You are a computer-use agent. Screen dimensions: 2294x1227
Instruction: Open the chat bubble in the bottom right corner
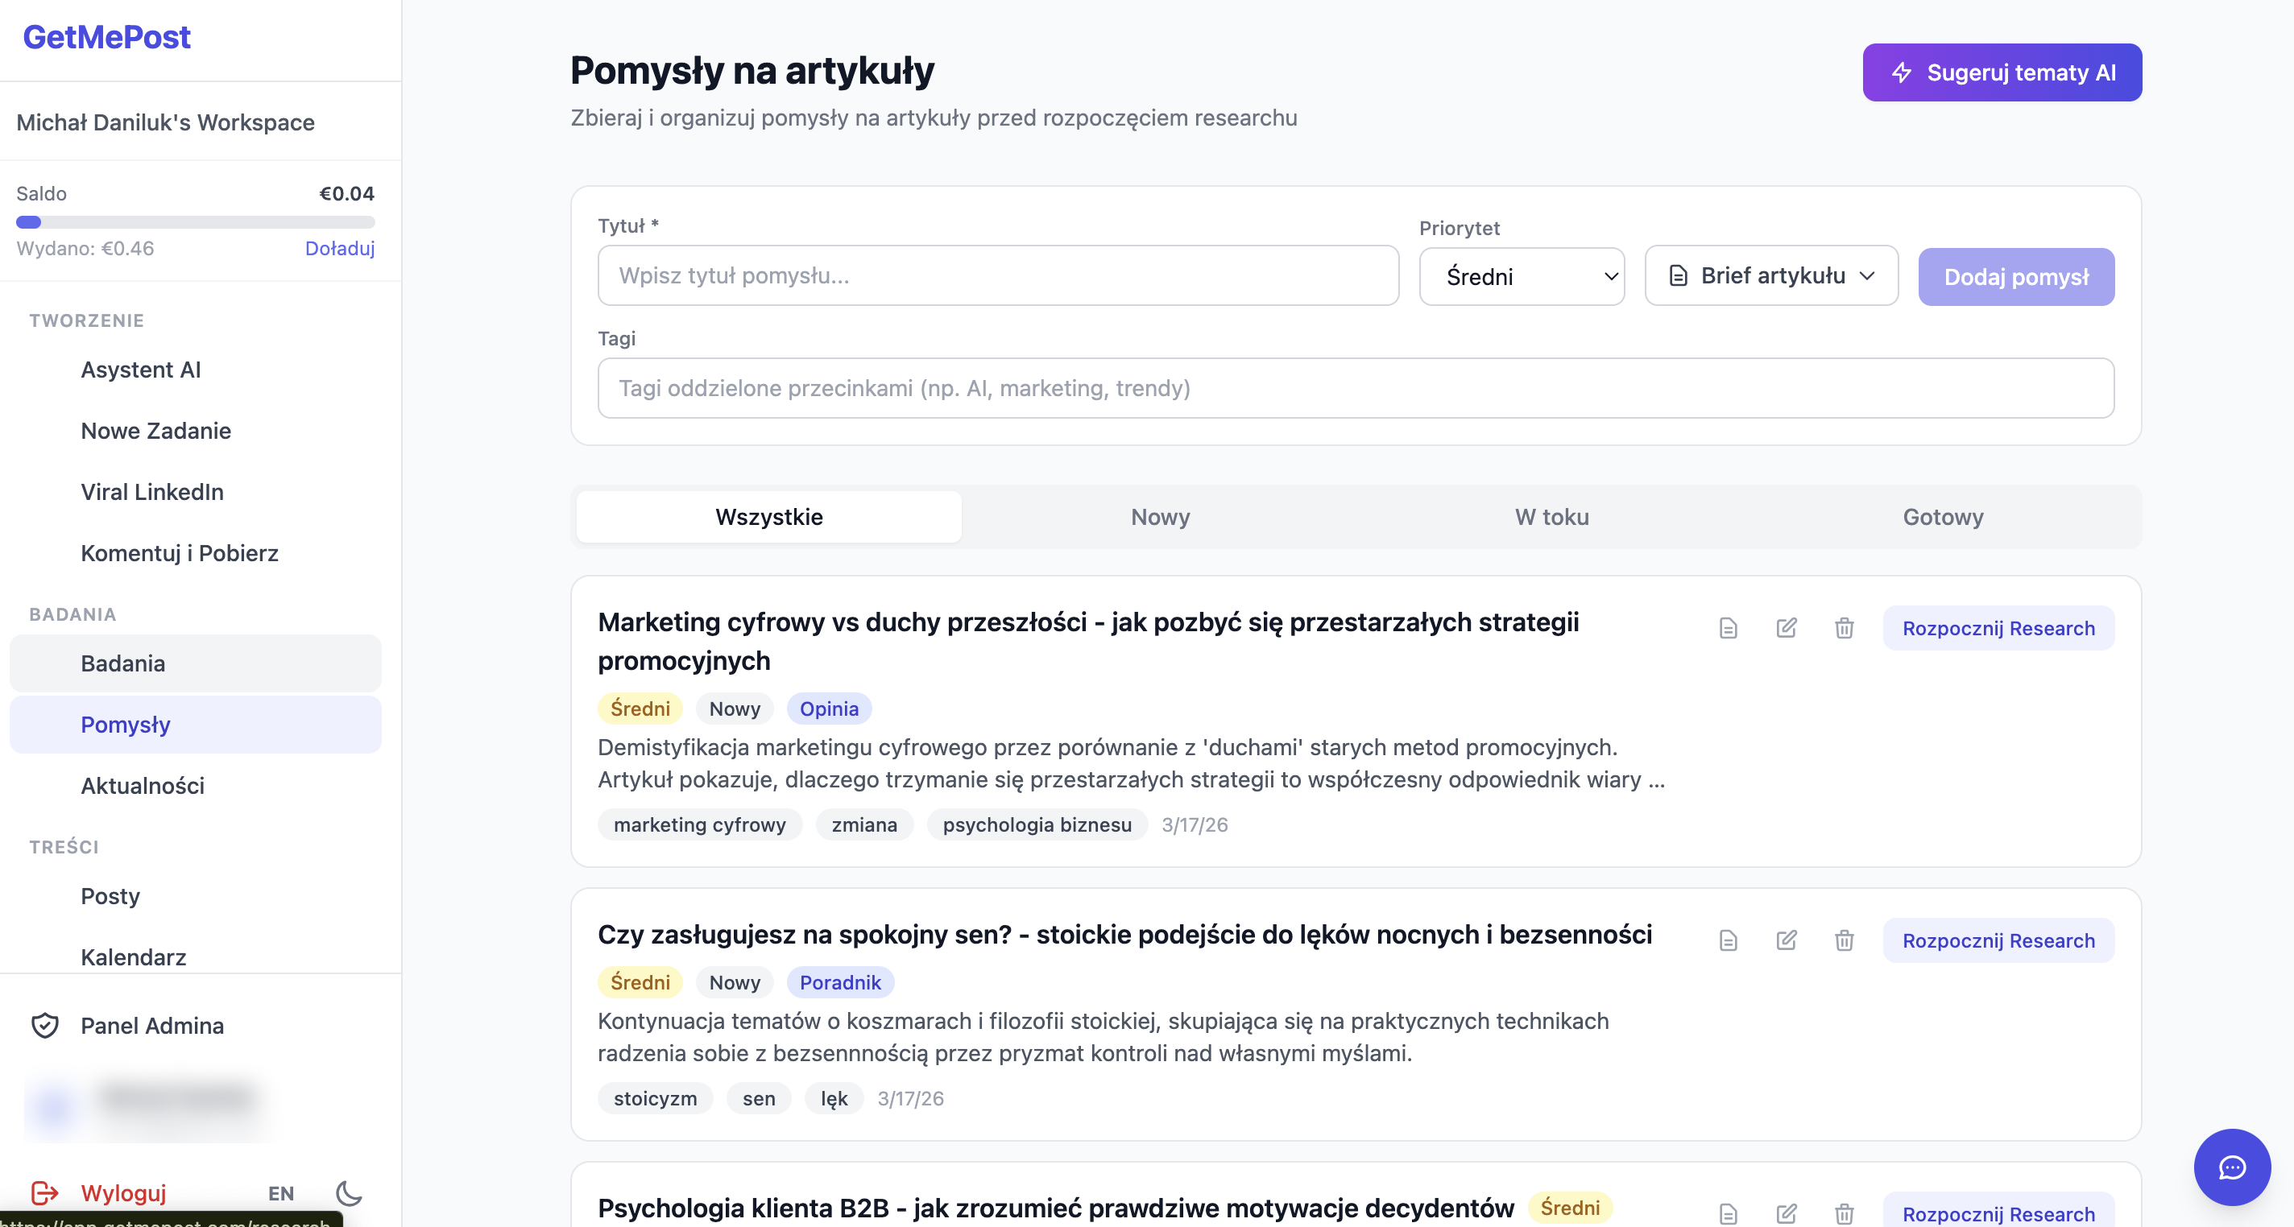pos(2232,1167)
